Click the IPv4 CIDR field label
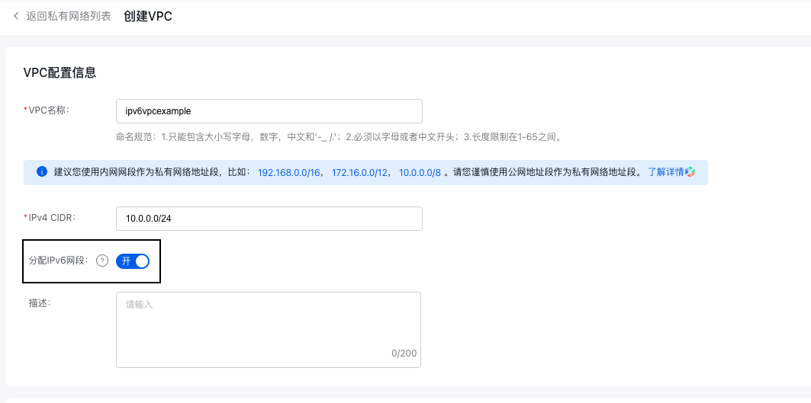 tap(52, 217)
